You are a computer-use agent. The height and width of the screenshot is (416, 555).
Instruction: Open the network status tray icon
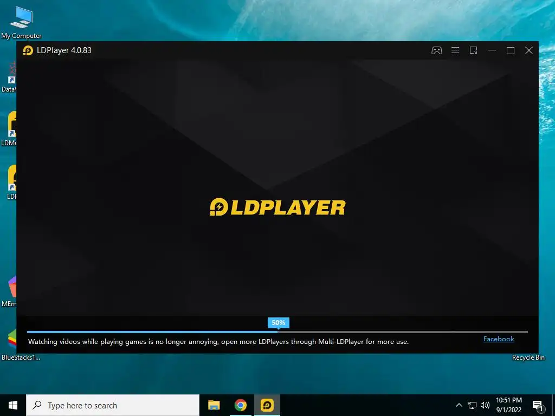472,405
